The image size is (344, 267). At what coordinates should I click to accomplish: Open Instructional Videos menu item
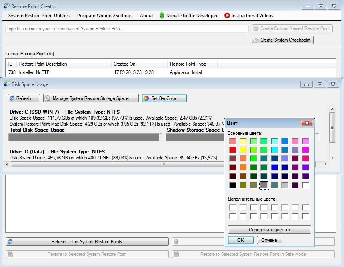click(249, 16)
